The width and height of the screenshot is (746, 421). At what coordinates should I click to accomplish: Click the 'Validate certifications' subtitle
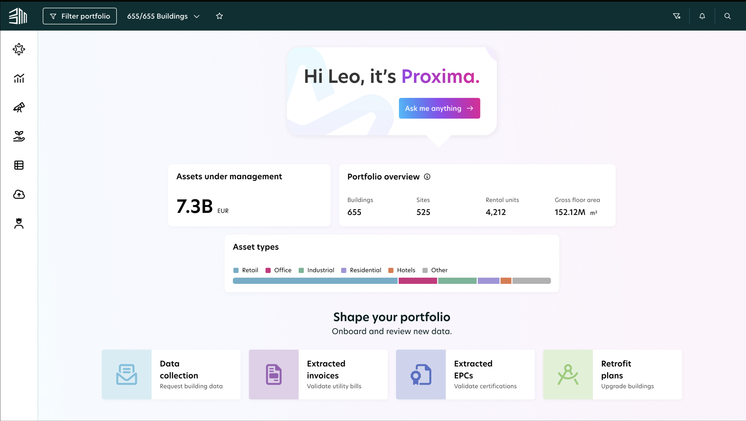[485, 386]
